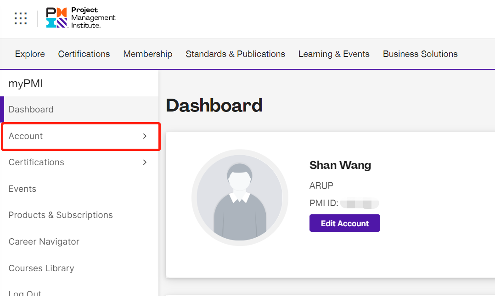Viewport: 495px width, 296px height.
Task: Go to Events in the sidebar
Action: click(x=79, y=189)
